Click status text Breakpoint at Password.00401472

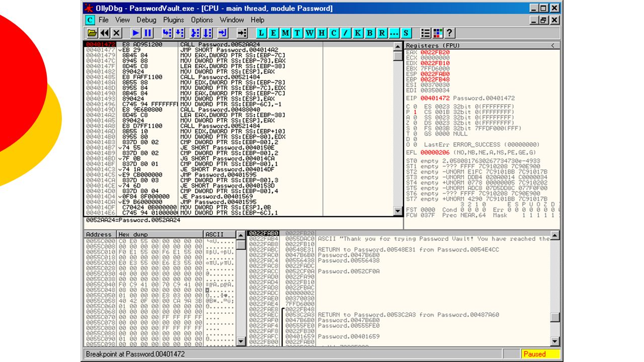click(x=135, y=354)
